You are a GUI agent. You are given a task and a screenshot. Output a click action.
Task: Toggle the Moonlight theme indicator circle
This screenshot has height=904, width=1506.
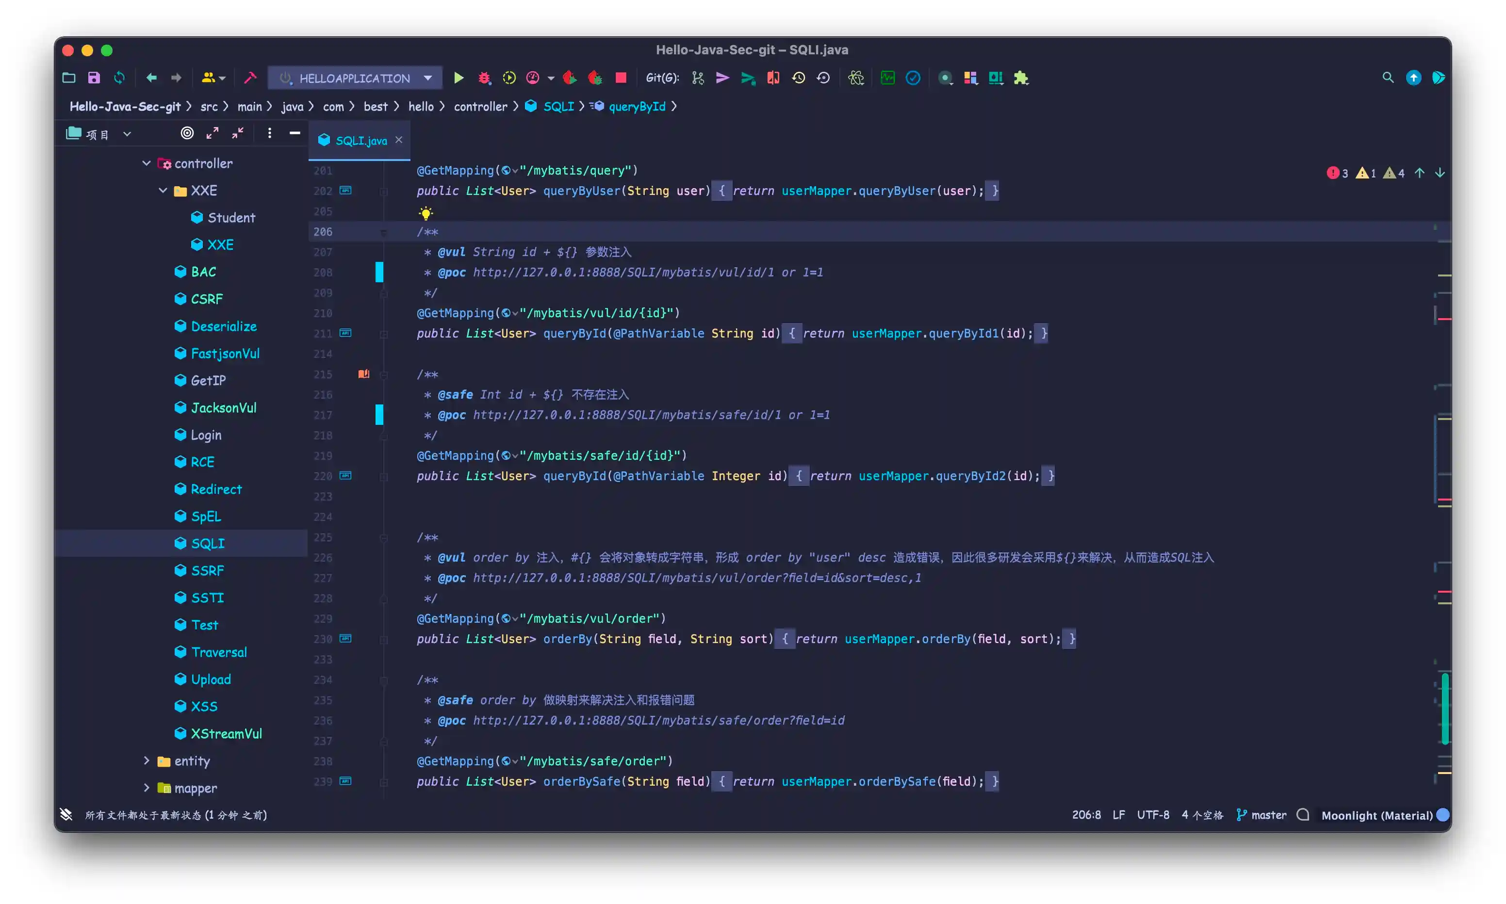click(1442, 815)
